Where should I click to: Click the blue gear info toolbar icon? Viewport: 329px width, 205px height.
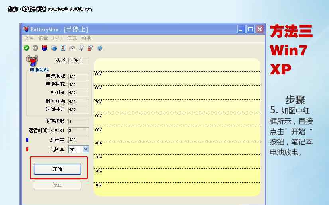[54, 48]
